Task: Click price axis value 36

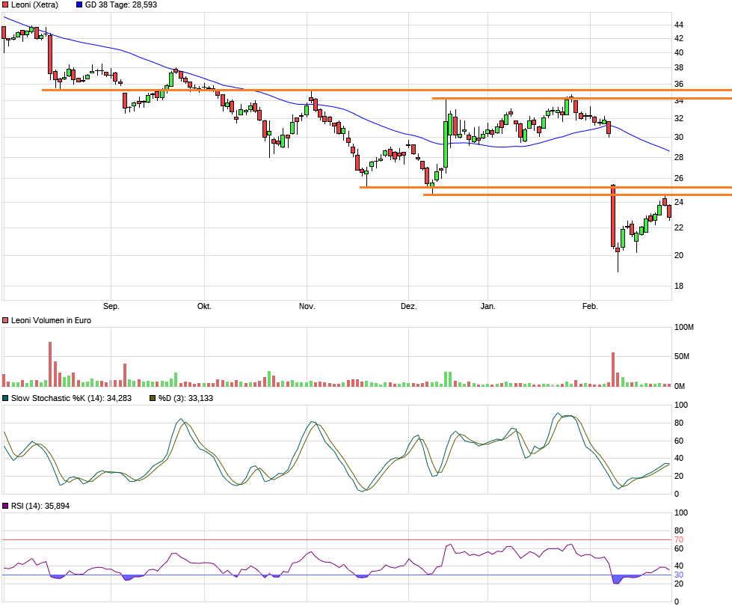Action: (x=679, y=84)
